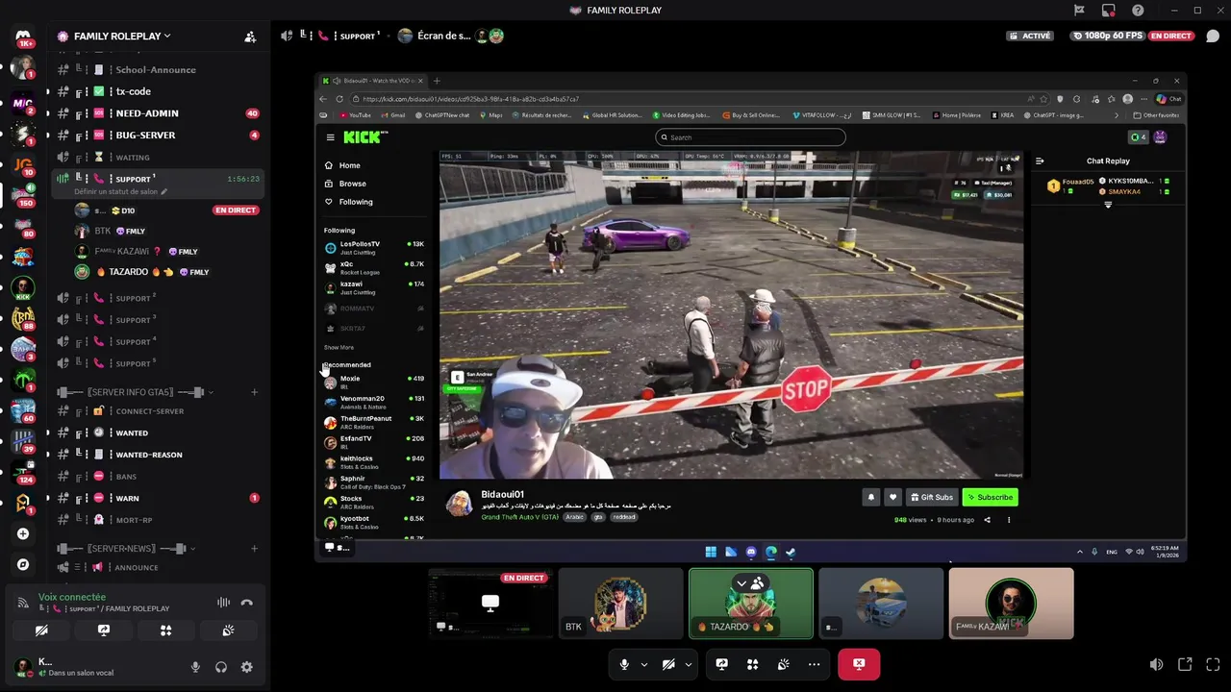Open activities launcher in the voice panel
This screenshot has width=1231, height=692.
(x=165, y=630)
